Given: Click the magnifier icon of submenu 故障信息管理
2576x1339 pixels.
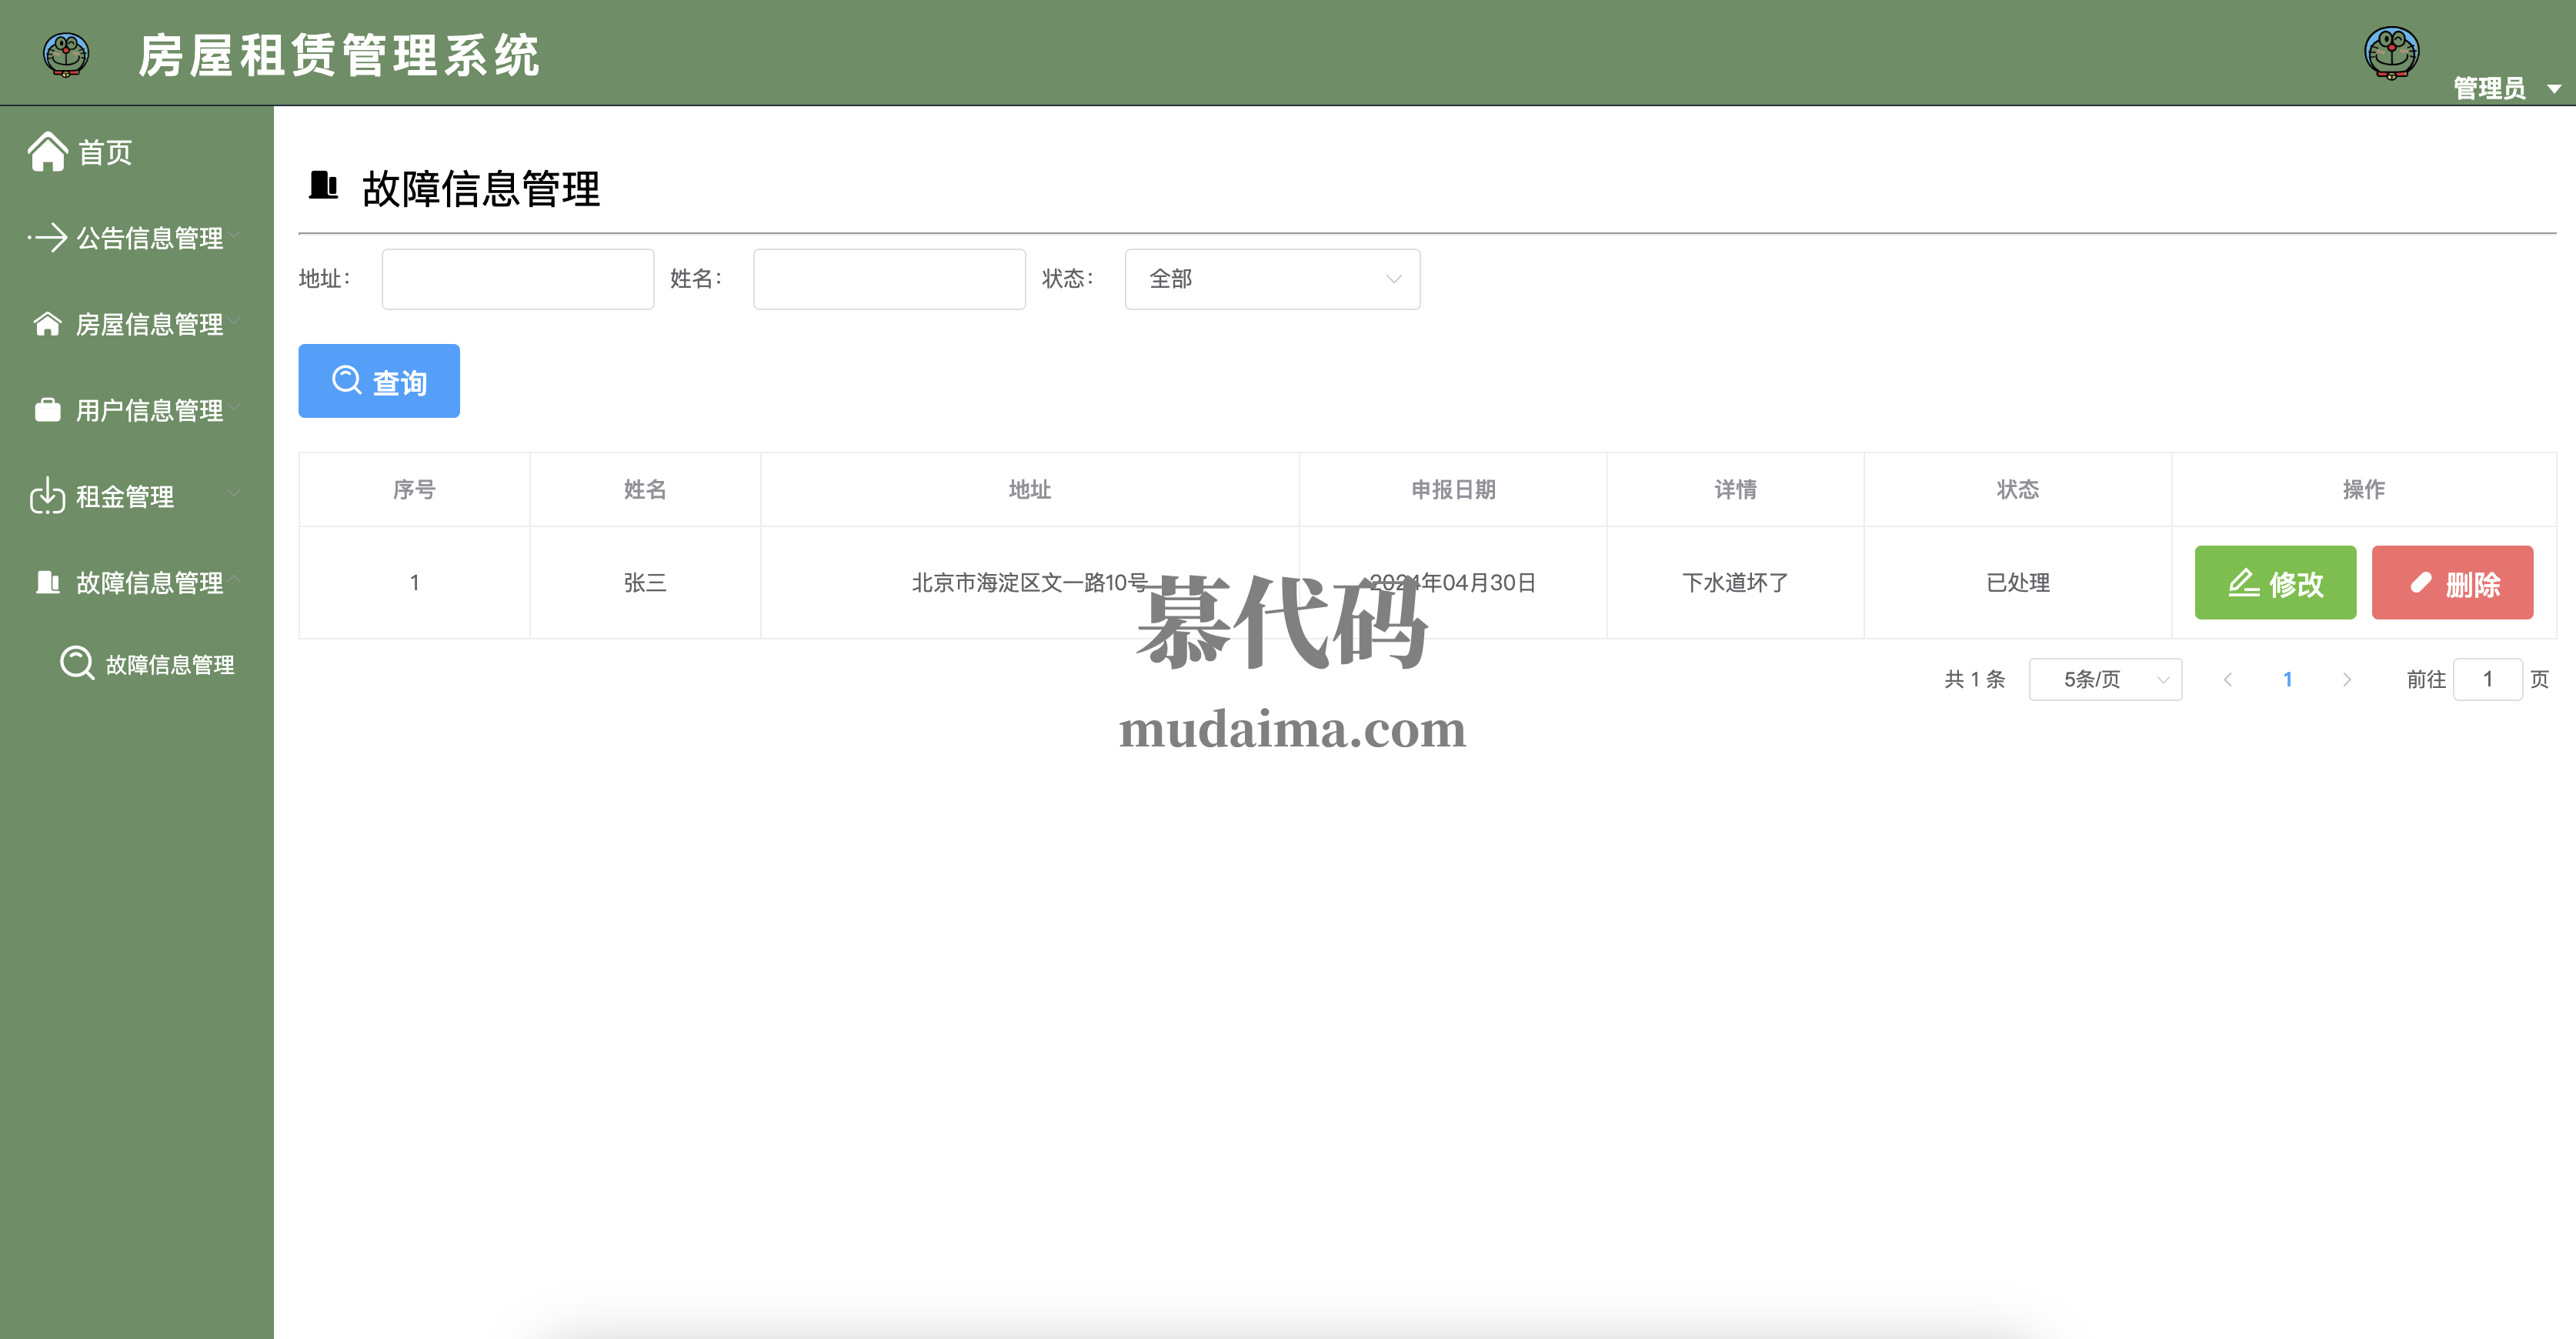Looking at the screenshot, I should tap(77, 664).
